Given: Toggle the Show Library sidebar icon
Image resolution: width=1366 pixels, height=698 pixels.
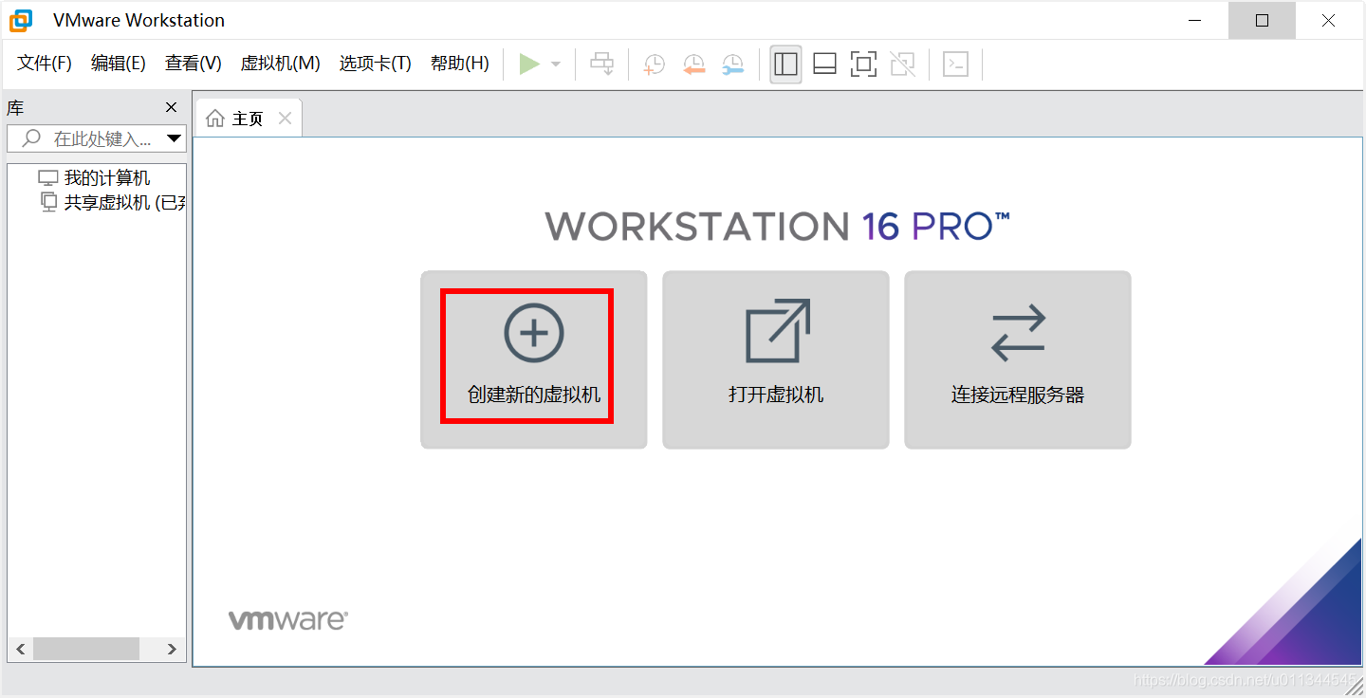Looking at the screenshot, I should pyautogui.click(x=785, y=64).
